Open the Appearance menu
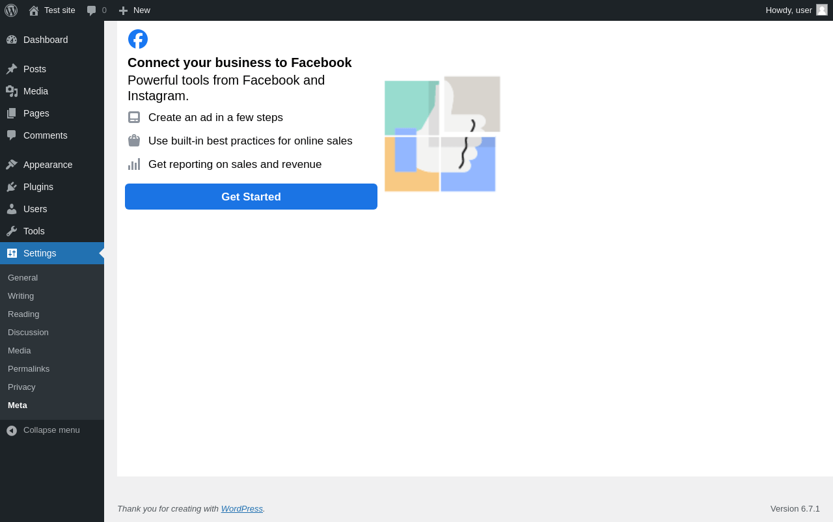Screen dimensions: 833x522 click(x=52, y=165)
